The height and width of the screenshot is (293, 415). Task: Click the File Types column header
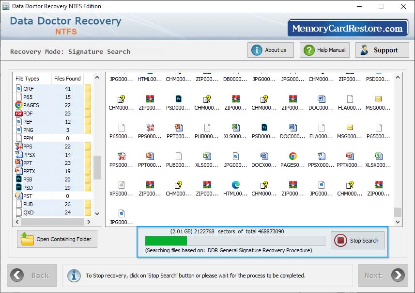(x=27, y=79)
